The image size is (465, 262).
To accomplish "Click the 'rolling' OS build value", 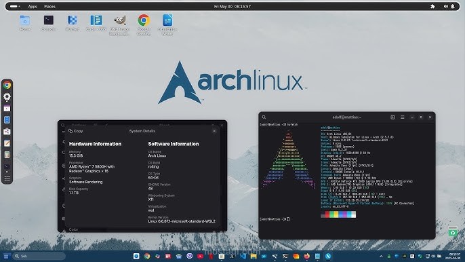I will pyautogui.click(x=153, y=167).
